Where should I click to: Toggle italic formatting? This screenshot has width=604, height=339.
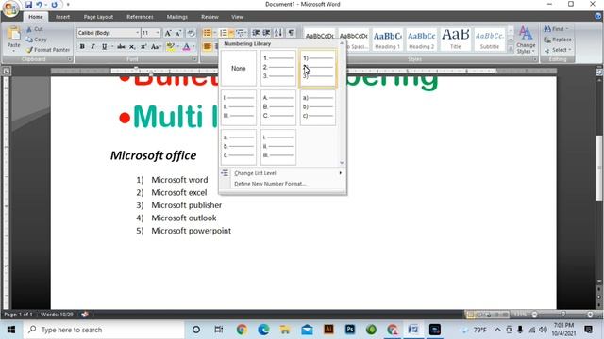[x=92, y=46]
